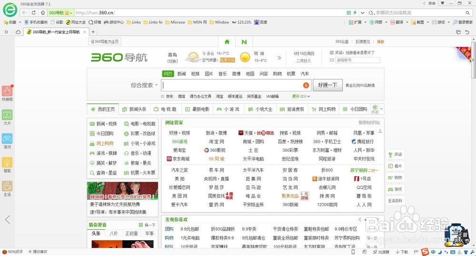Click the page vertical scrollbar thumb

474,59
